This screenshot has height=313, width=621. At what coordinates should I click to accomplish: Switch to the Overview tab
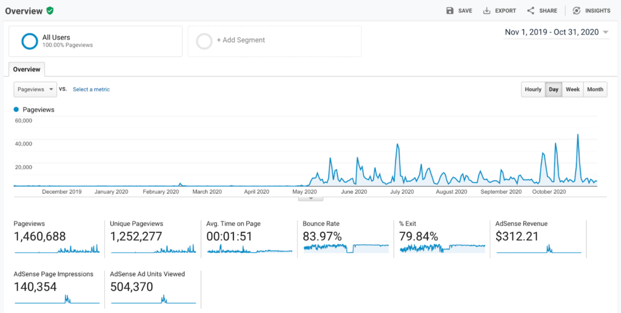(x=27, y=69)
